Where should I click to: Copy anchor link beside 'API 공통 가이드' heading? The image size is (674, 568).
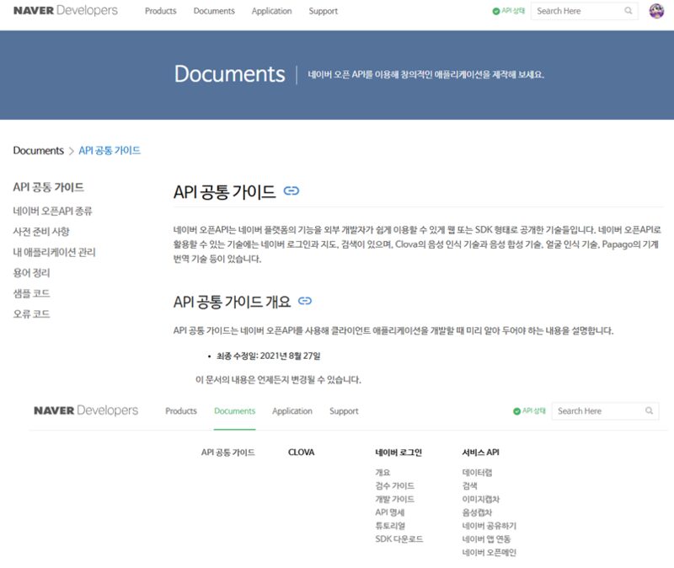tap(292, 190)
